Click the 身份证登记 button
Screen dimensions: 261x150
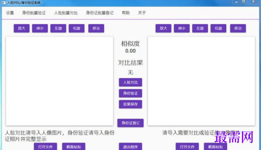[130, 123]
